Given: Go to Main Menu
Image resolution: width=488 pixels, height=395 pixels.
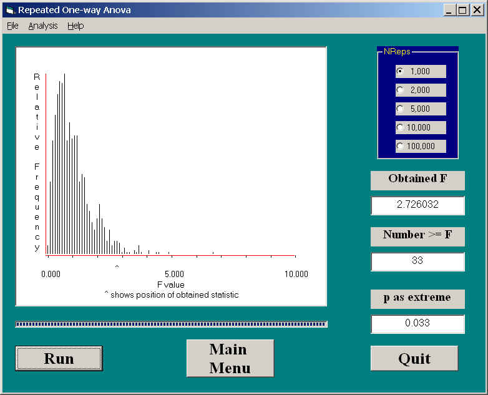Looking at the screenshot, I should [x=230, y=358].
